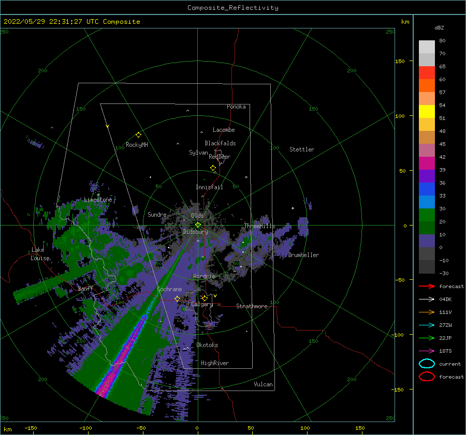466x435 pixels.
Task: Click the Vulcan town label
Action: 263,384
